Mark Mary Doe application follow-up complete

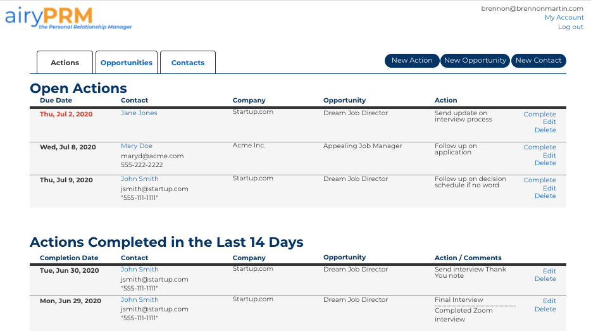point(540,147)
